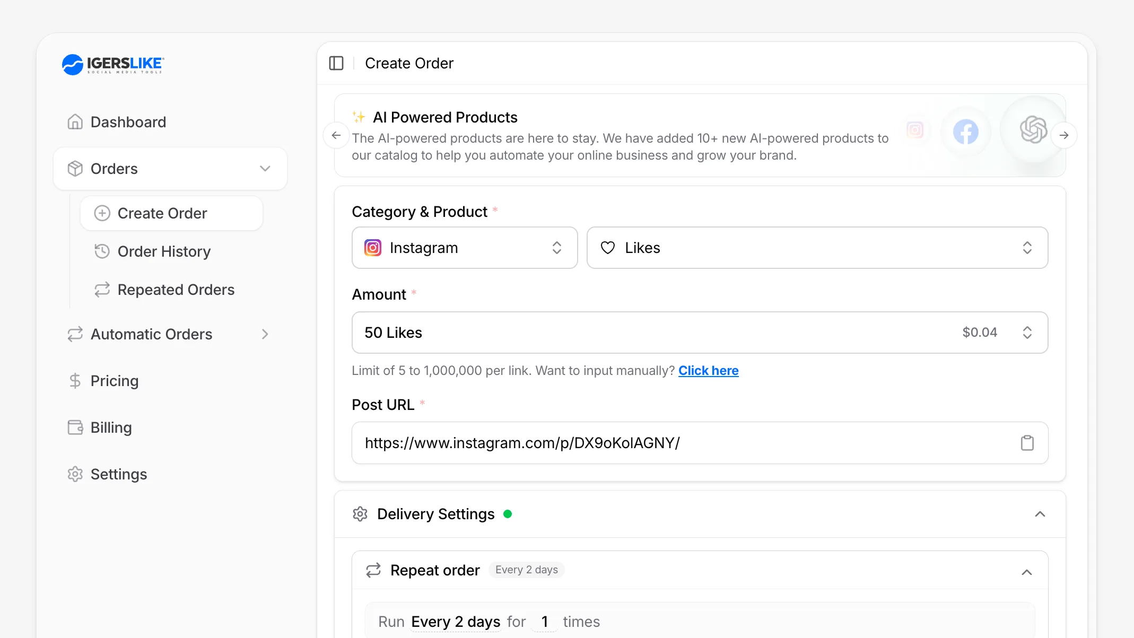Paste from clipboard into Post URL
This screenshot has width=1134, height=638.
point(1027,443)
